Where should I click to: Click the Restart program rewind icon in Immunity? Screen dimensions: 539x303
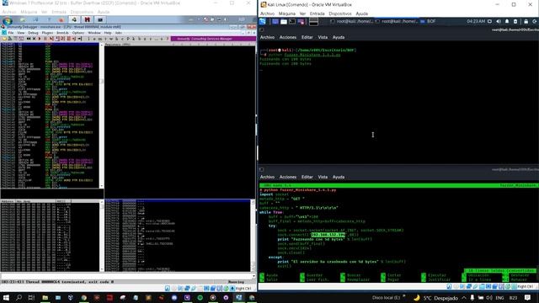click(29, 39)
